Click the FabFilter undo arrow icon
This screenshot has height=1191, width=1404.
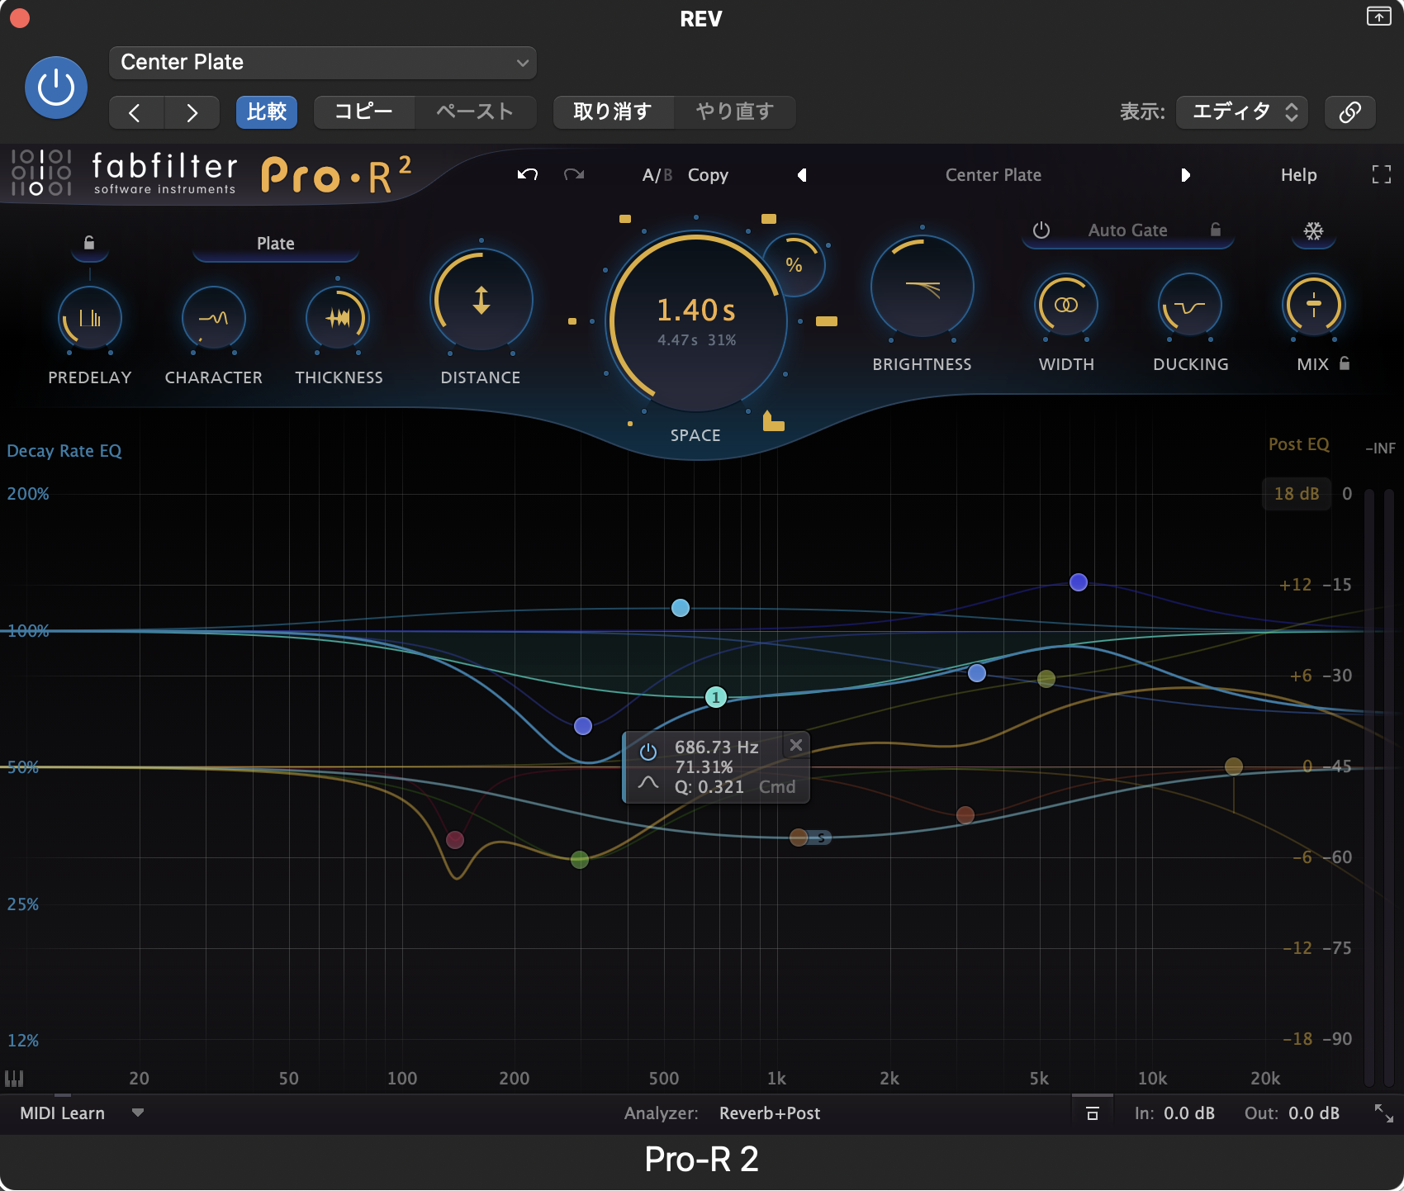(528, 174)
